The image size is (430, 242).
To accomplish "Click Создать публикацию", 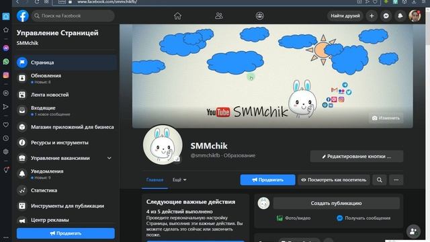I will pos(336,203).
